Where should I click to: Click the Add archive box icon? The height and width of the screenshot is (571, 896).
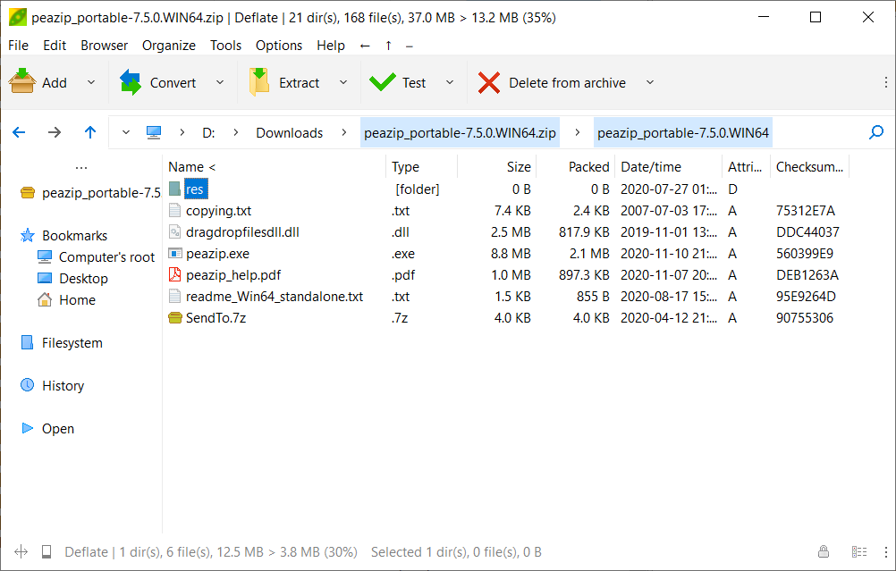click(x=22, y=82)
